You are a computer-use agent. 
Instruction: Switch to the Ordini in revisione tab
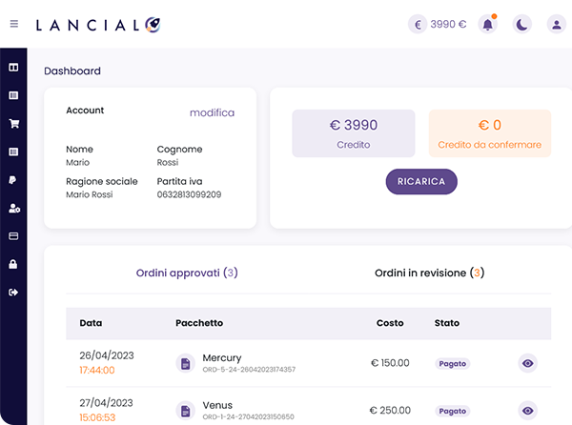coord(429,273)
